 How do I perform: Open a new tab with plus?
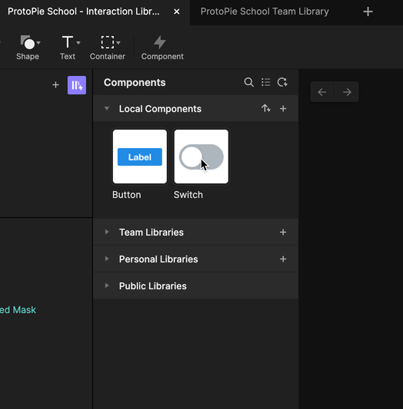(368, 12)
